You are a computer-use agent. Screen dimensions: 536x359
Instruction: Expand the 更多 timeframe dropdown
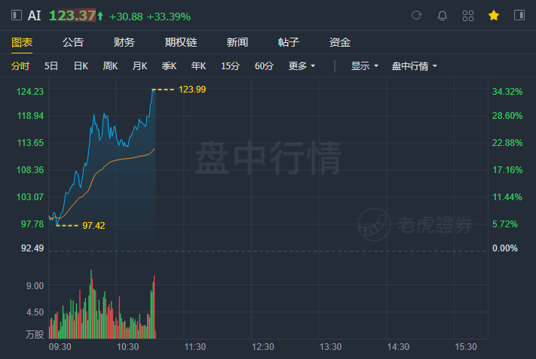point(302,66)
